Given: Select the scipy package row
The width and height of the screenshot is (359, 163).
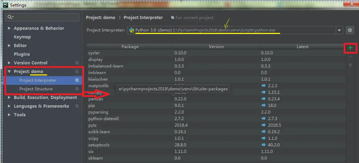Looking at the screenshot, I should pos(216,138).
